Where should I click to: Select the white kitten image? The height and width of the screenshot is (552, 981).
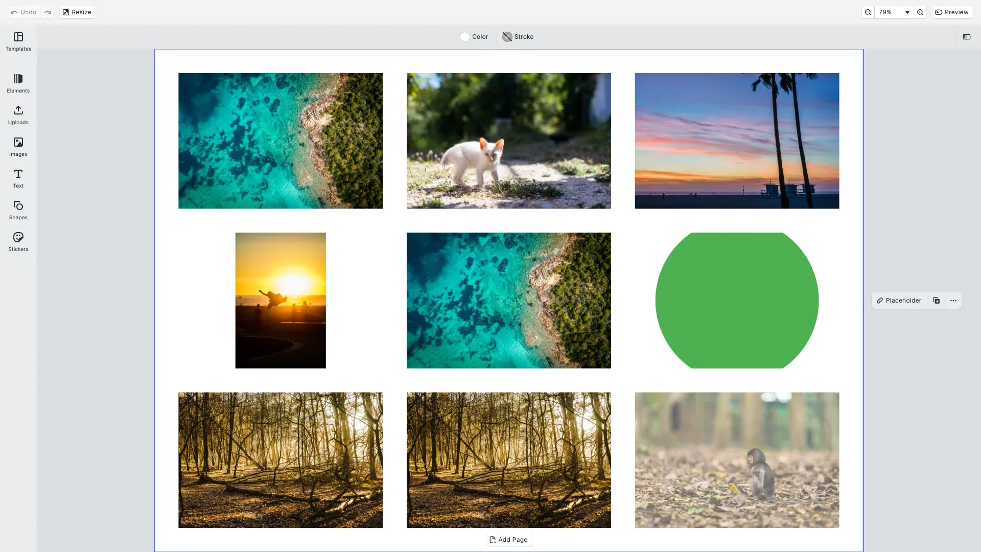[508, 141]
